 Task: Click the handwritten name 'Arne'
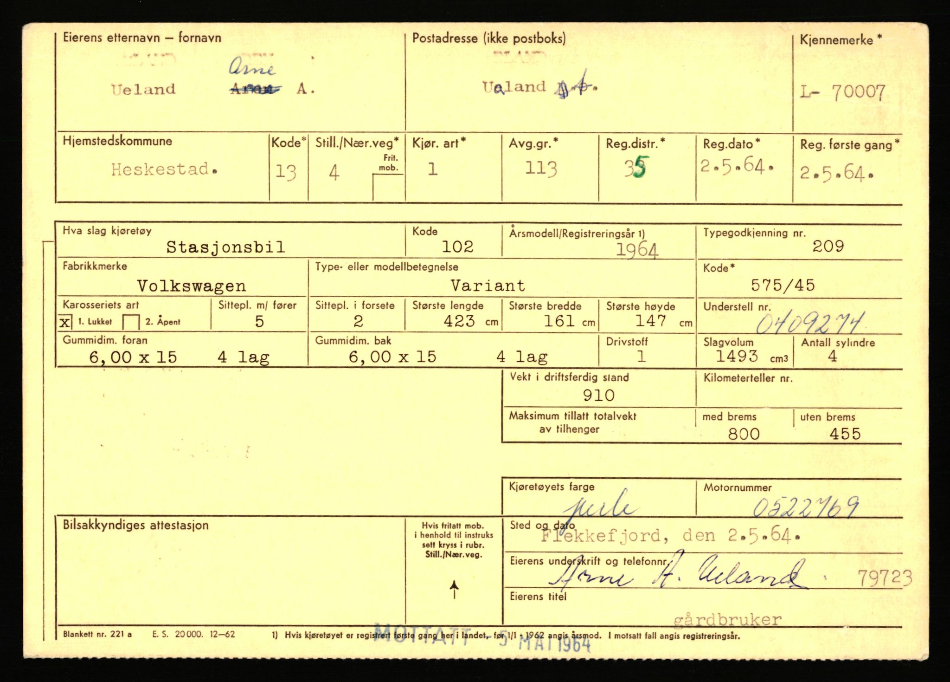coord(252,69)
